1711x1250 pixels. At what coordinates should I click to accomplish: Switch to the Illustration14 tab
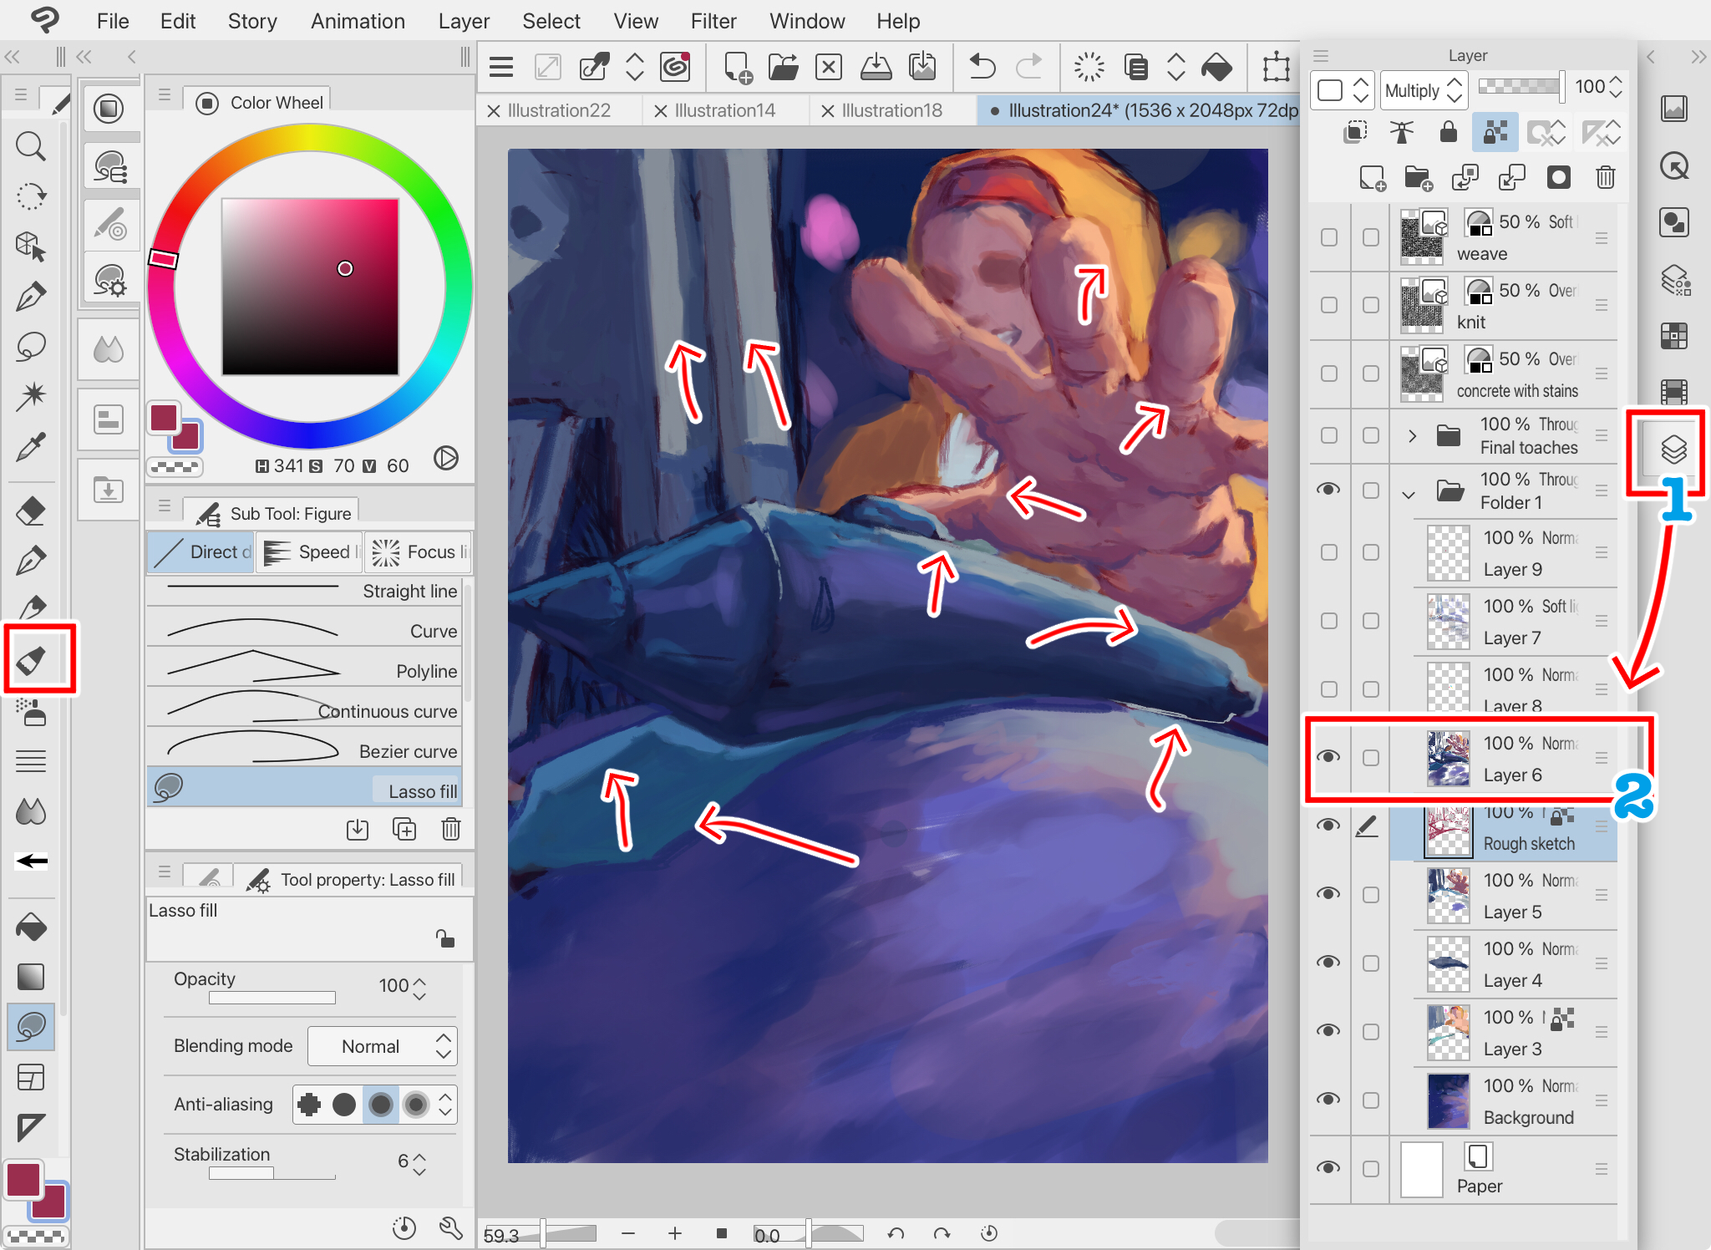pyautogui.click(x=724, y=110)
